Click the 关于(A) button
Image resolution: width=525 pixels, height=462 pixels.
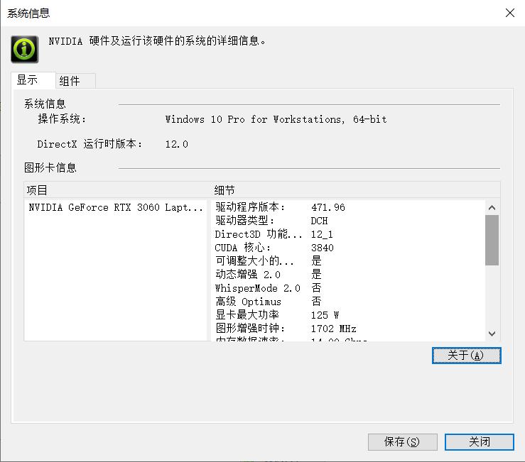point(467,356)
